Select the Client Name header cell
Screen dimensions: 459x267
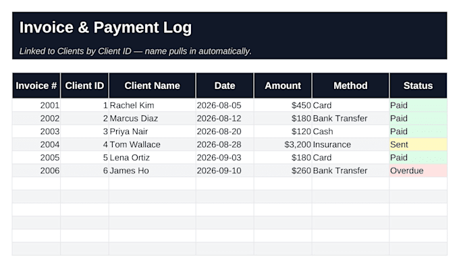coord(153,86)
